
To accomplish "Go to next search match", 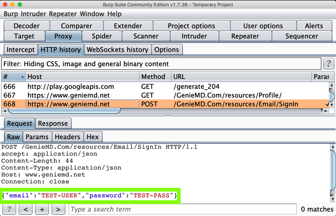I will (58, 209).
